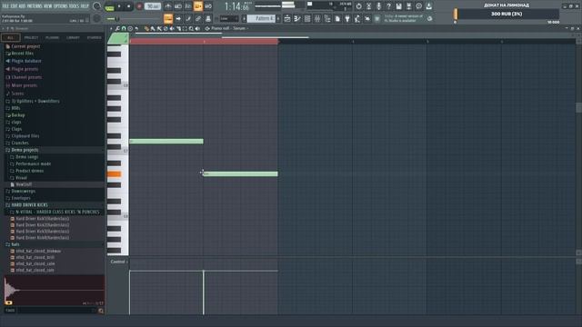
Task: Select the PLUGINS browser tab
Action: pos(52,37)
